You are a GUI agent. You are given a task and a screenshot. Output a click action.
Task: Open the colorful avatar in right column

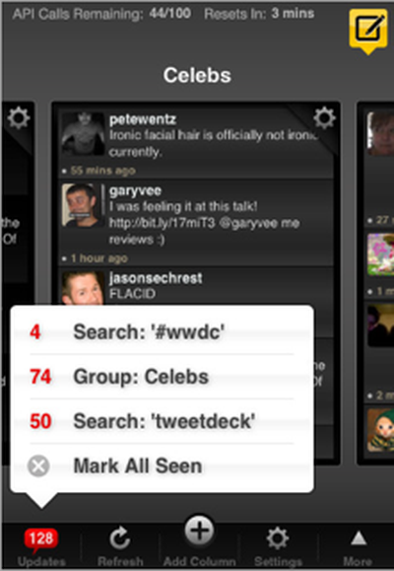coord(380,254)
